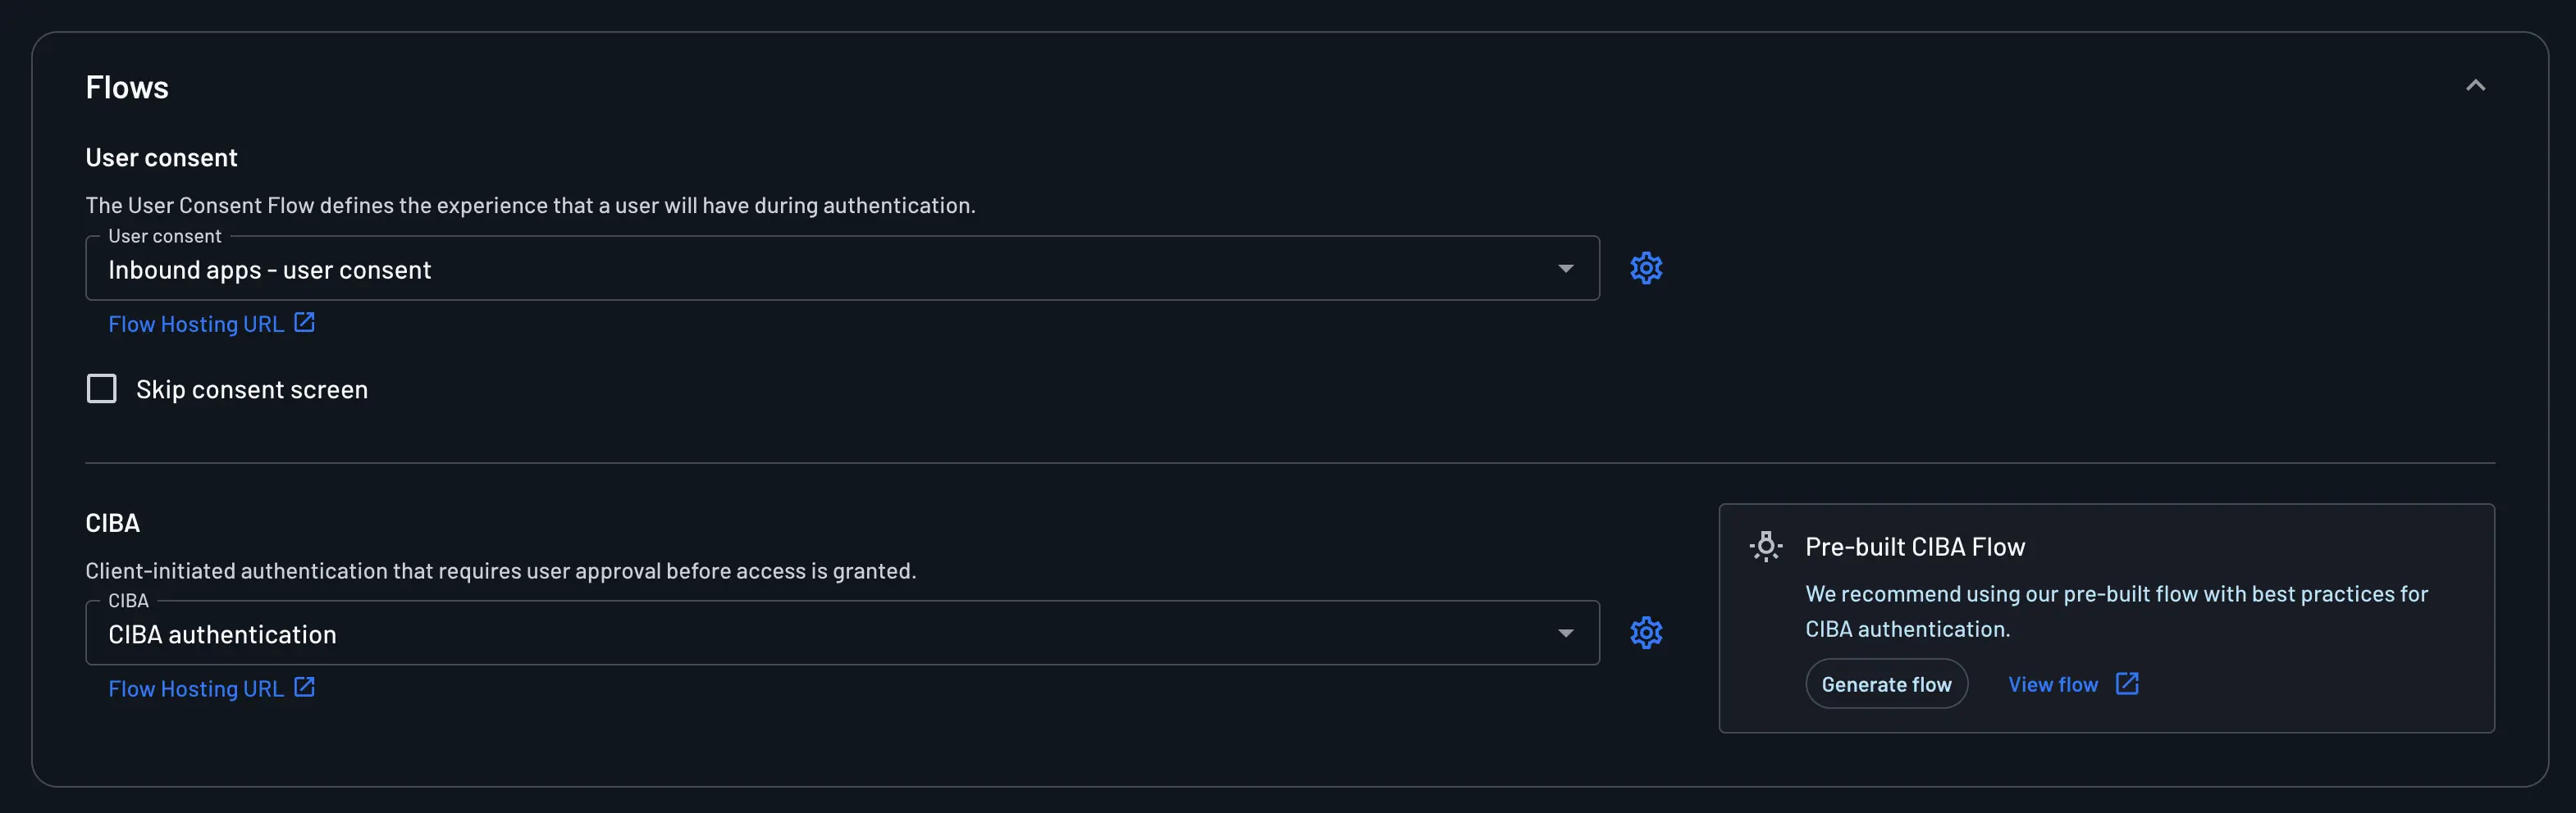Open the View flow link
Image resolution: width=2576 pixels, height=813 pixels.
2051,684
